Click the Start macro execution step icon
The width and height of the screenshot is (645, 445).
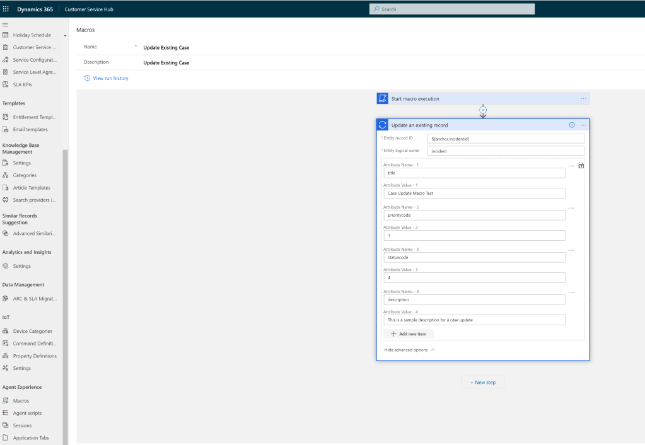tap(382, 98)
